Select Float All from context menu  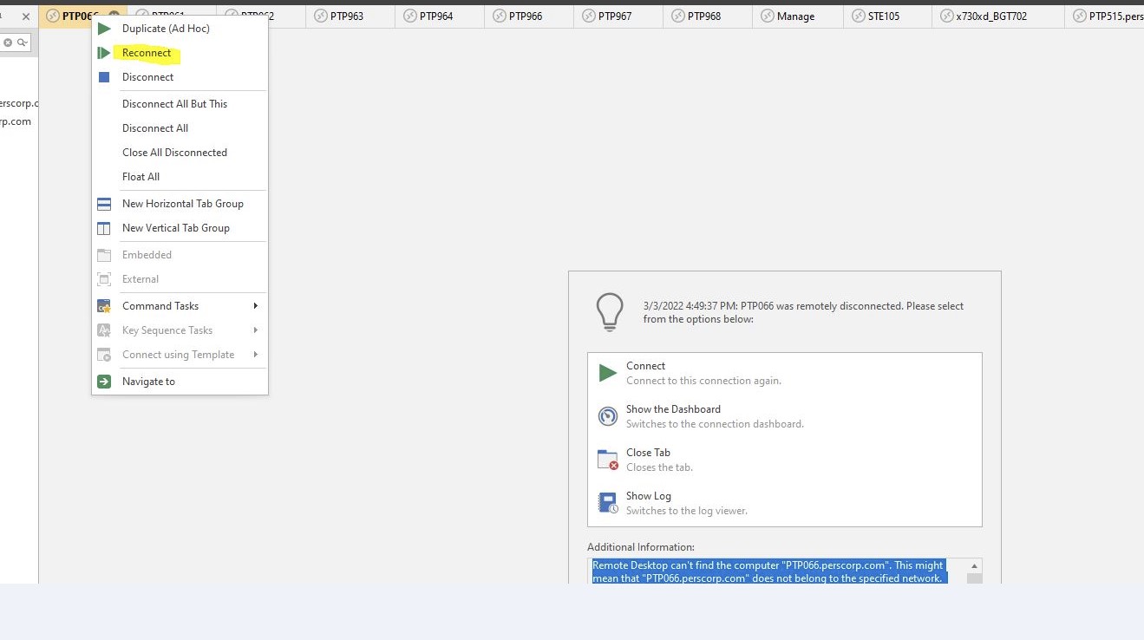coord(141,177)
